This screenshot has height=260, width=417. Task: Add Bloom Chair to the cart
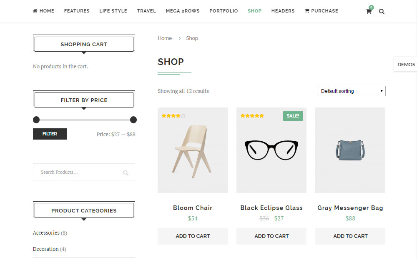point(192,236)
